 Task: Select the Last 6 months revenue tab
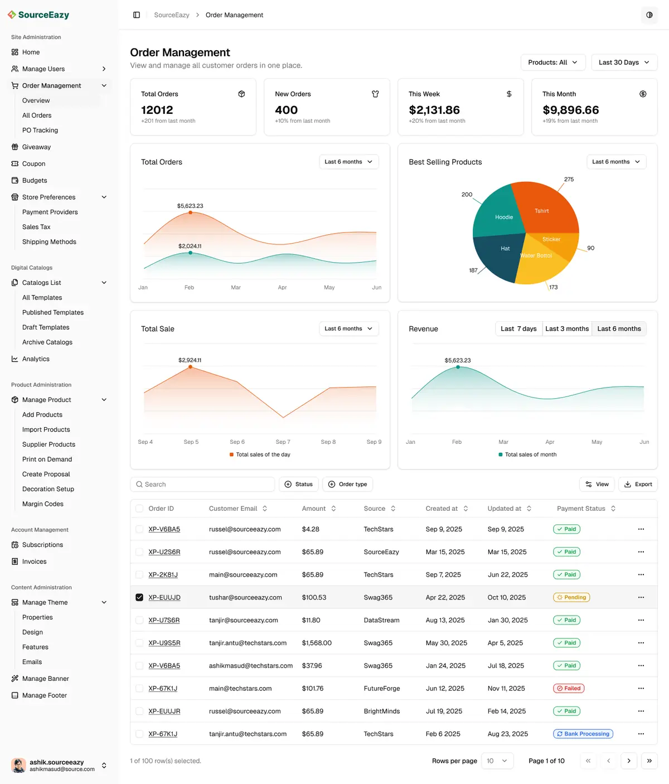pyautogui.click(x=619, y=328)
